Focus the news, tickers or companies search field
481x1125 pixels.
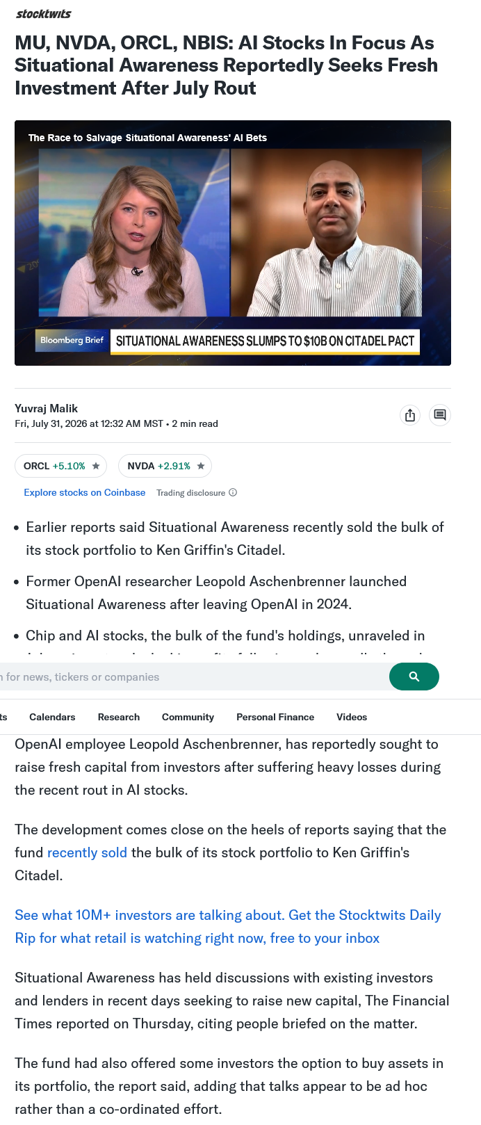192,677
